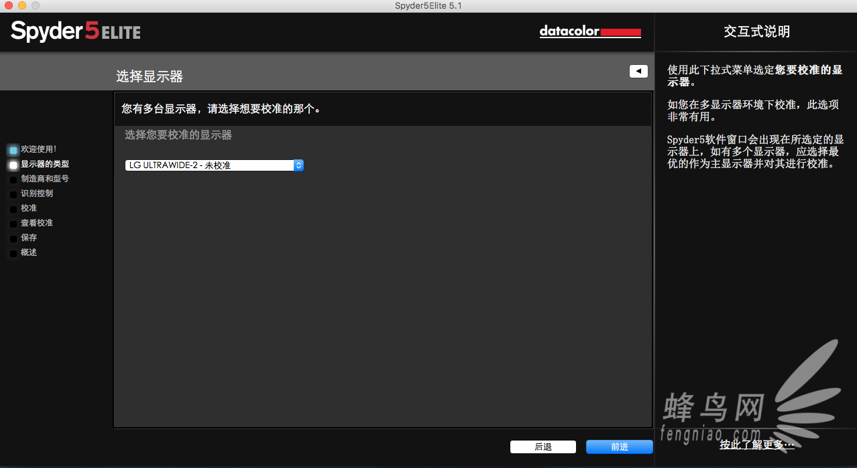
Task: Open the 识别控制 step
Action: (37, 193)
